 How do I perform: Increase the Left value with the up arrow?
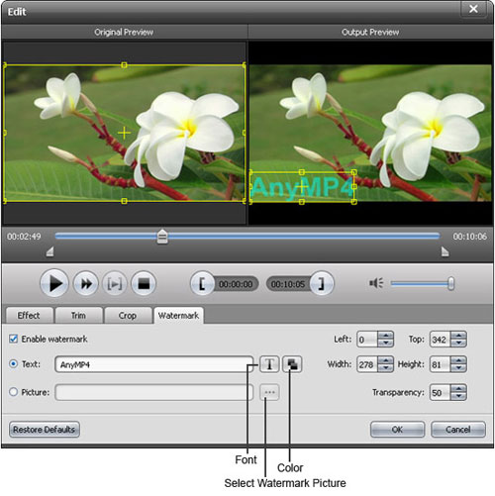pos(385,336)
